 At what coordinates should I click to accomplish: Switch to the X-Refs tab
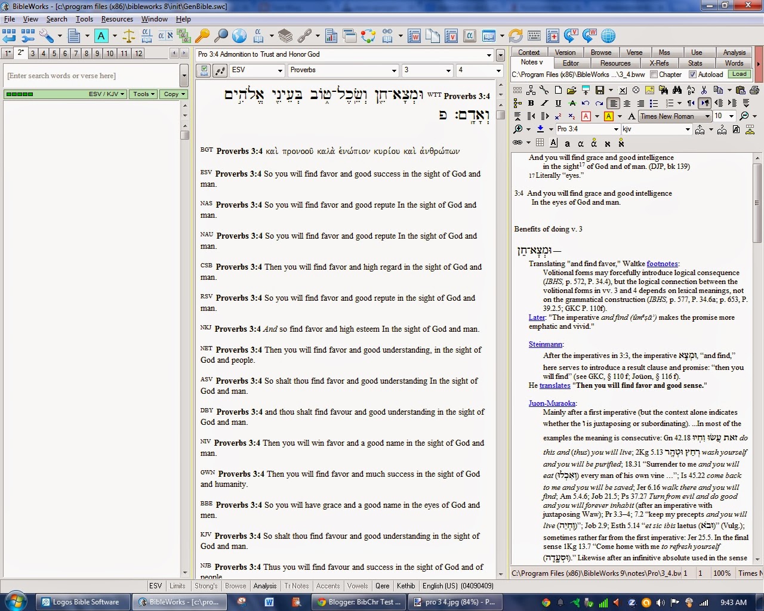[x=659, y=63]
